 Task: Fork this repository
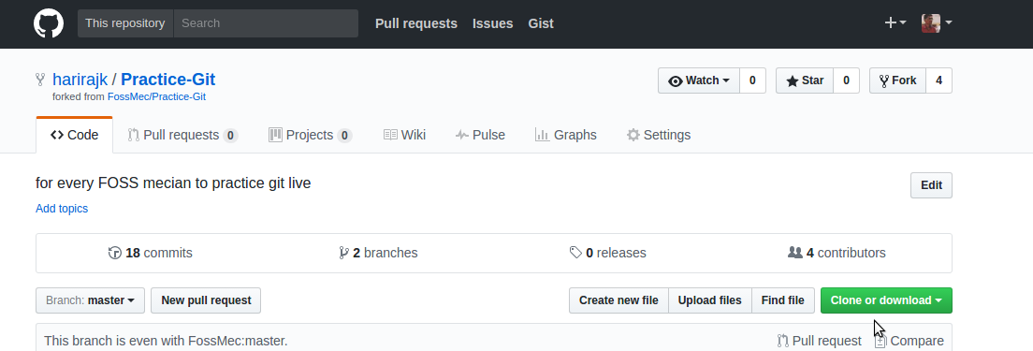click(x=897, y=80)
